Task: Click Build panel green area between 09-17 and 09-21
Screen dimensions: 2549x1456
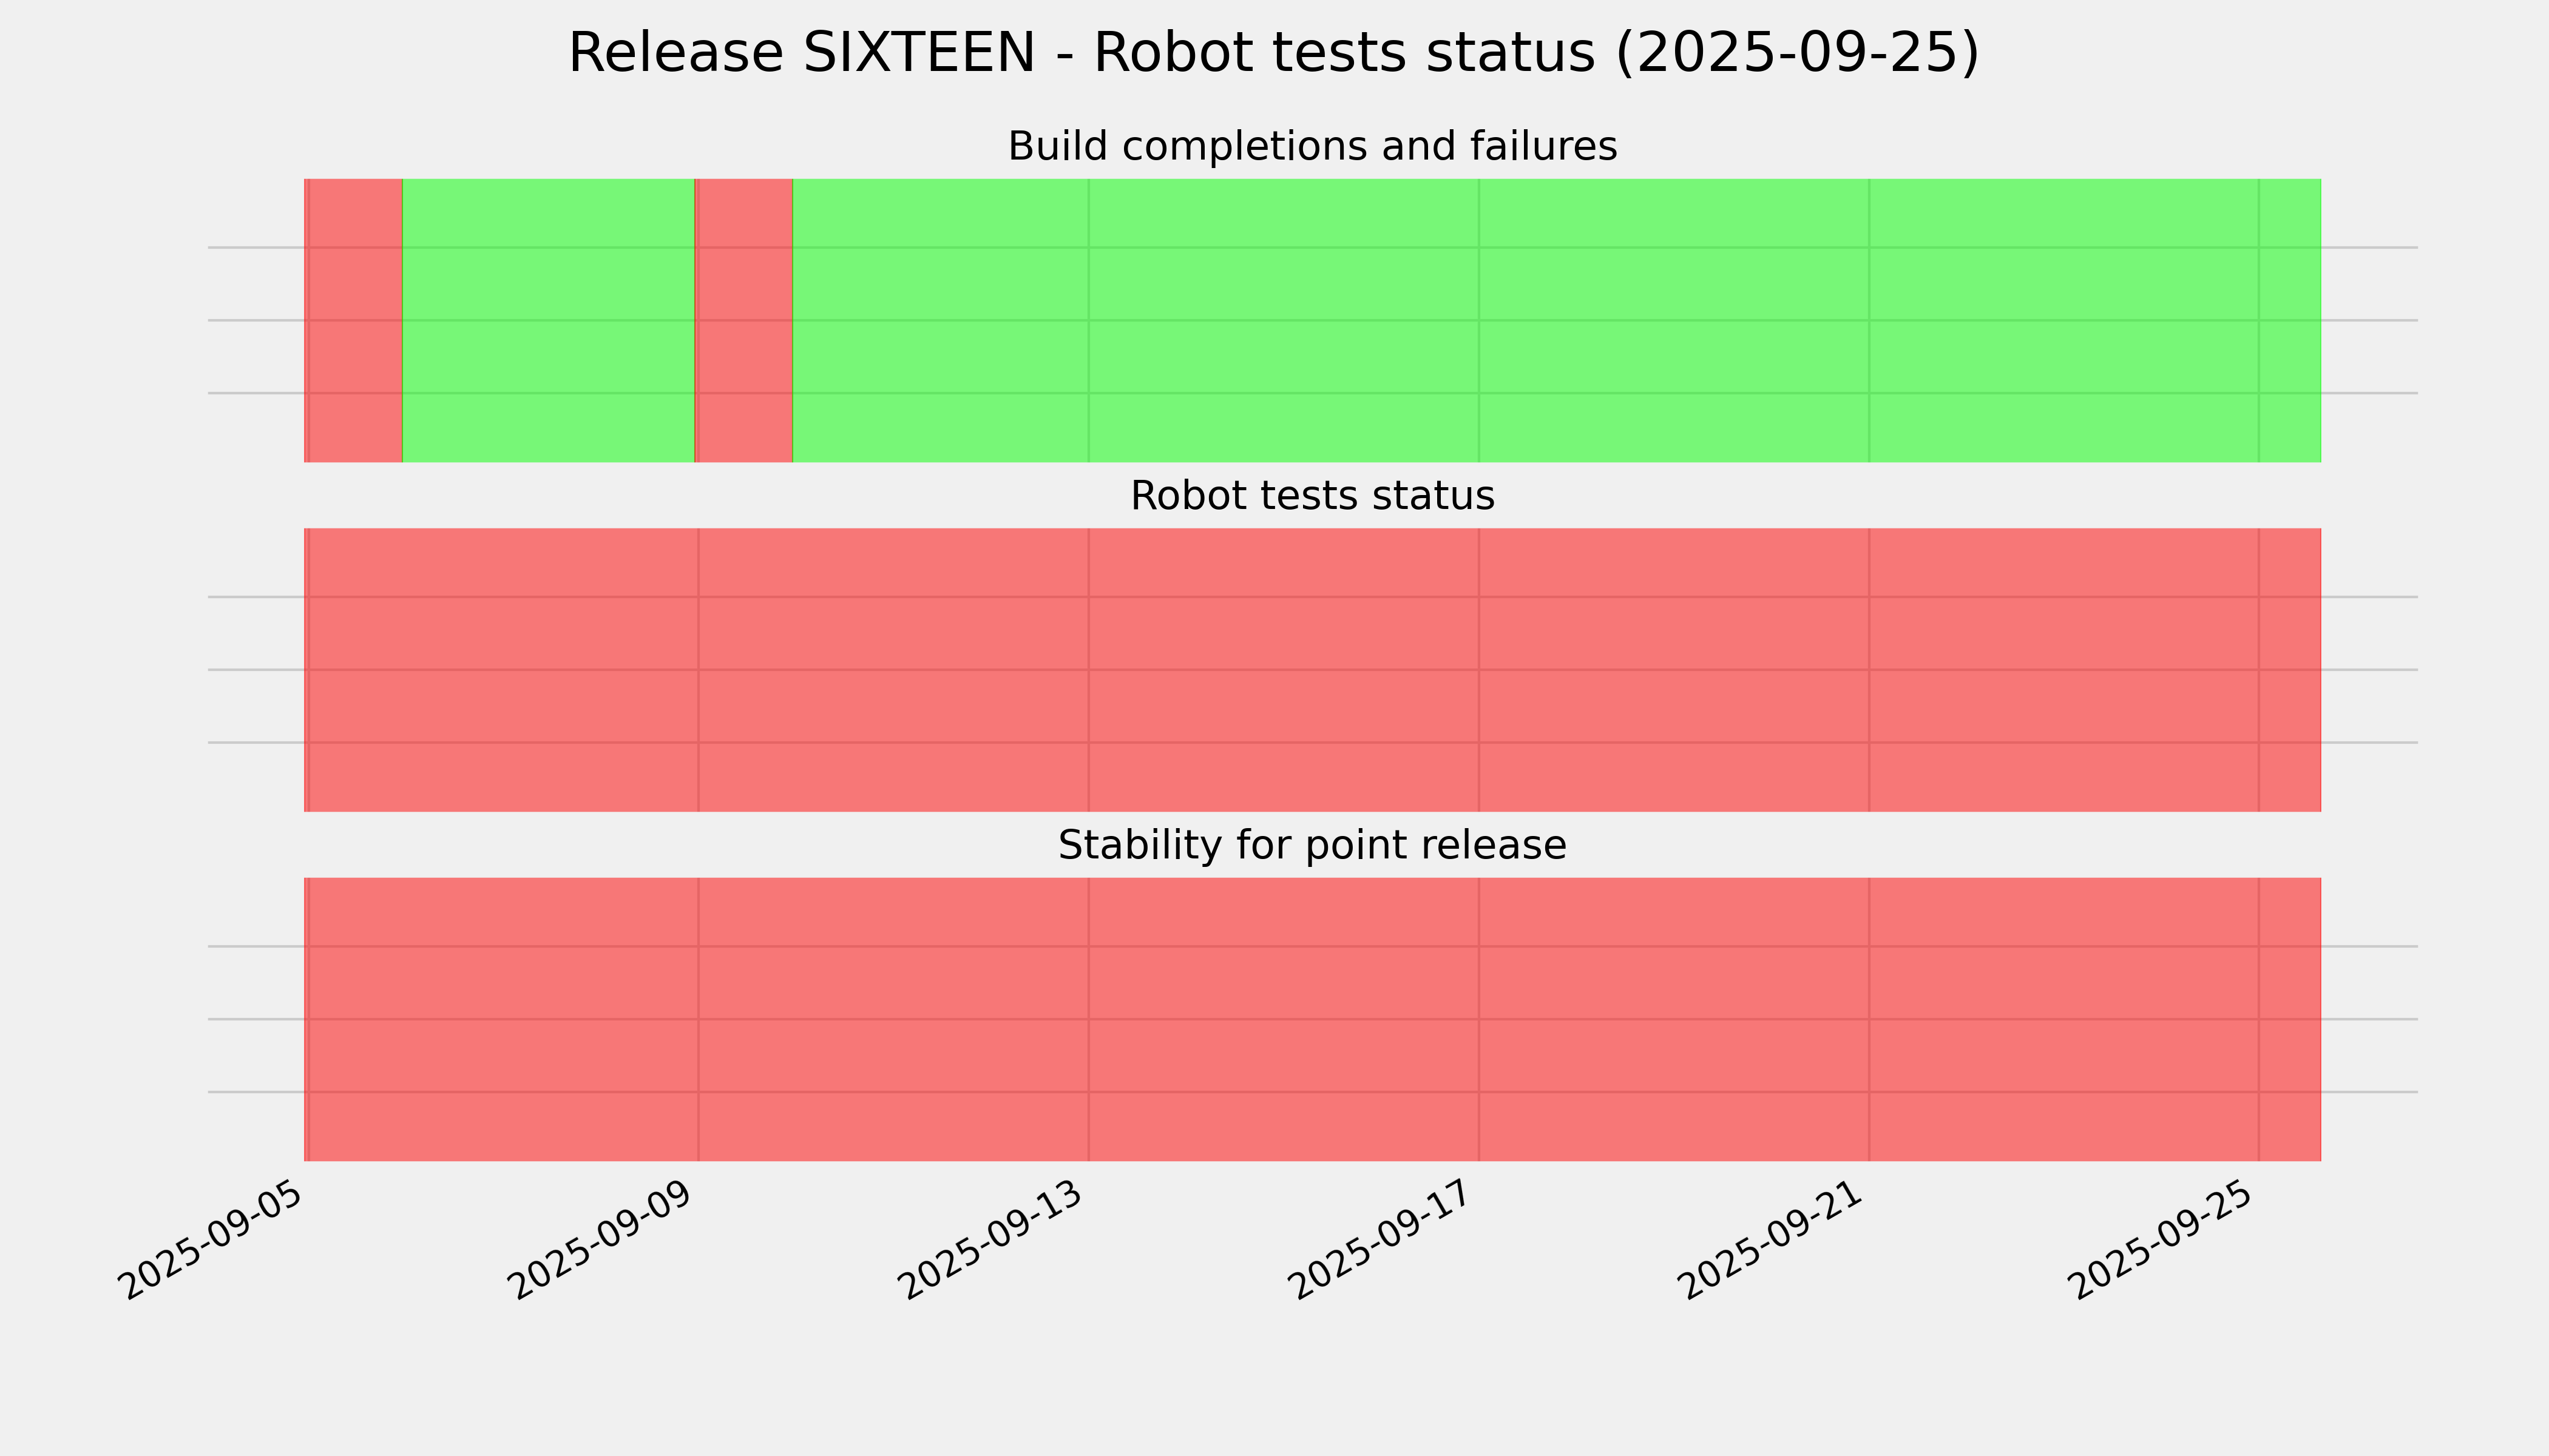Action: [x=1674, y=320]
